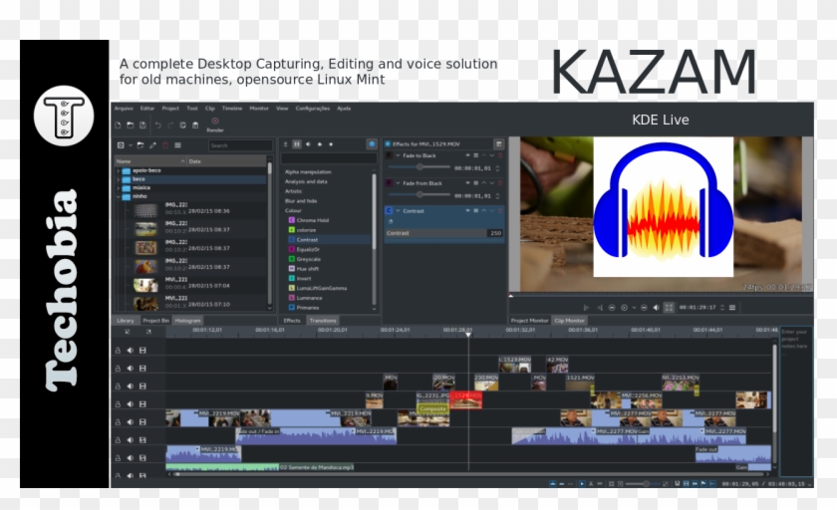The height and width of the screenshot is (510, 837).
Task: Click the Render button in the toolbar
Action: click(x=214, y=124)
